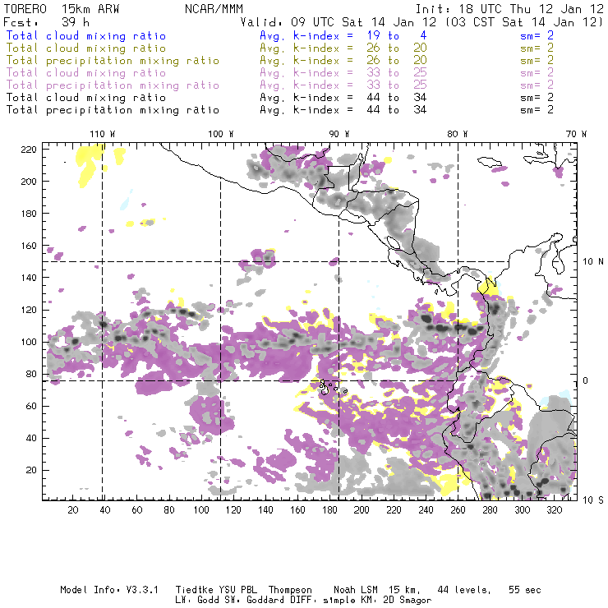
Task: Click the '44 levels,' model info text
Action: click(464, 590)
